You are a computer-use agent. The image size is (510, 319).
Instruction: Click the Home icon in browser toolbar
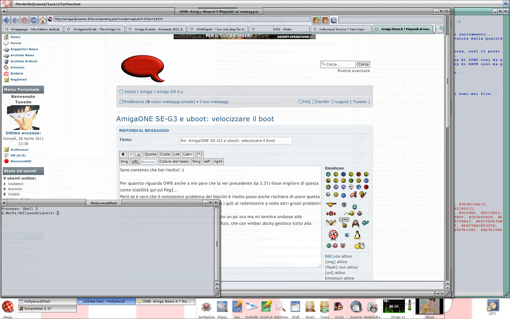click(x=43, y=20)
